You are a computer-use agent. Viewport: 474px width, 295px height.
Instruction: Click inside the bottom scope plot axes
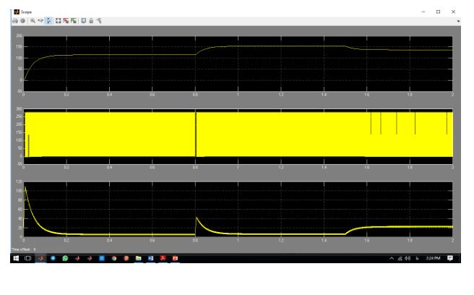click(x=238, y=209)
